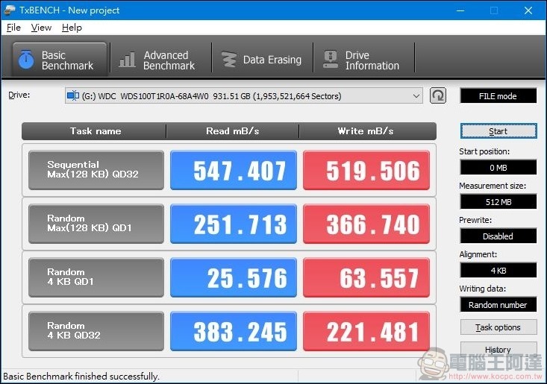
Task: Close the TxBENCH window
Action: pos(528,10)
